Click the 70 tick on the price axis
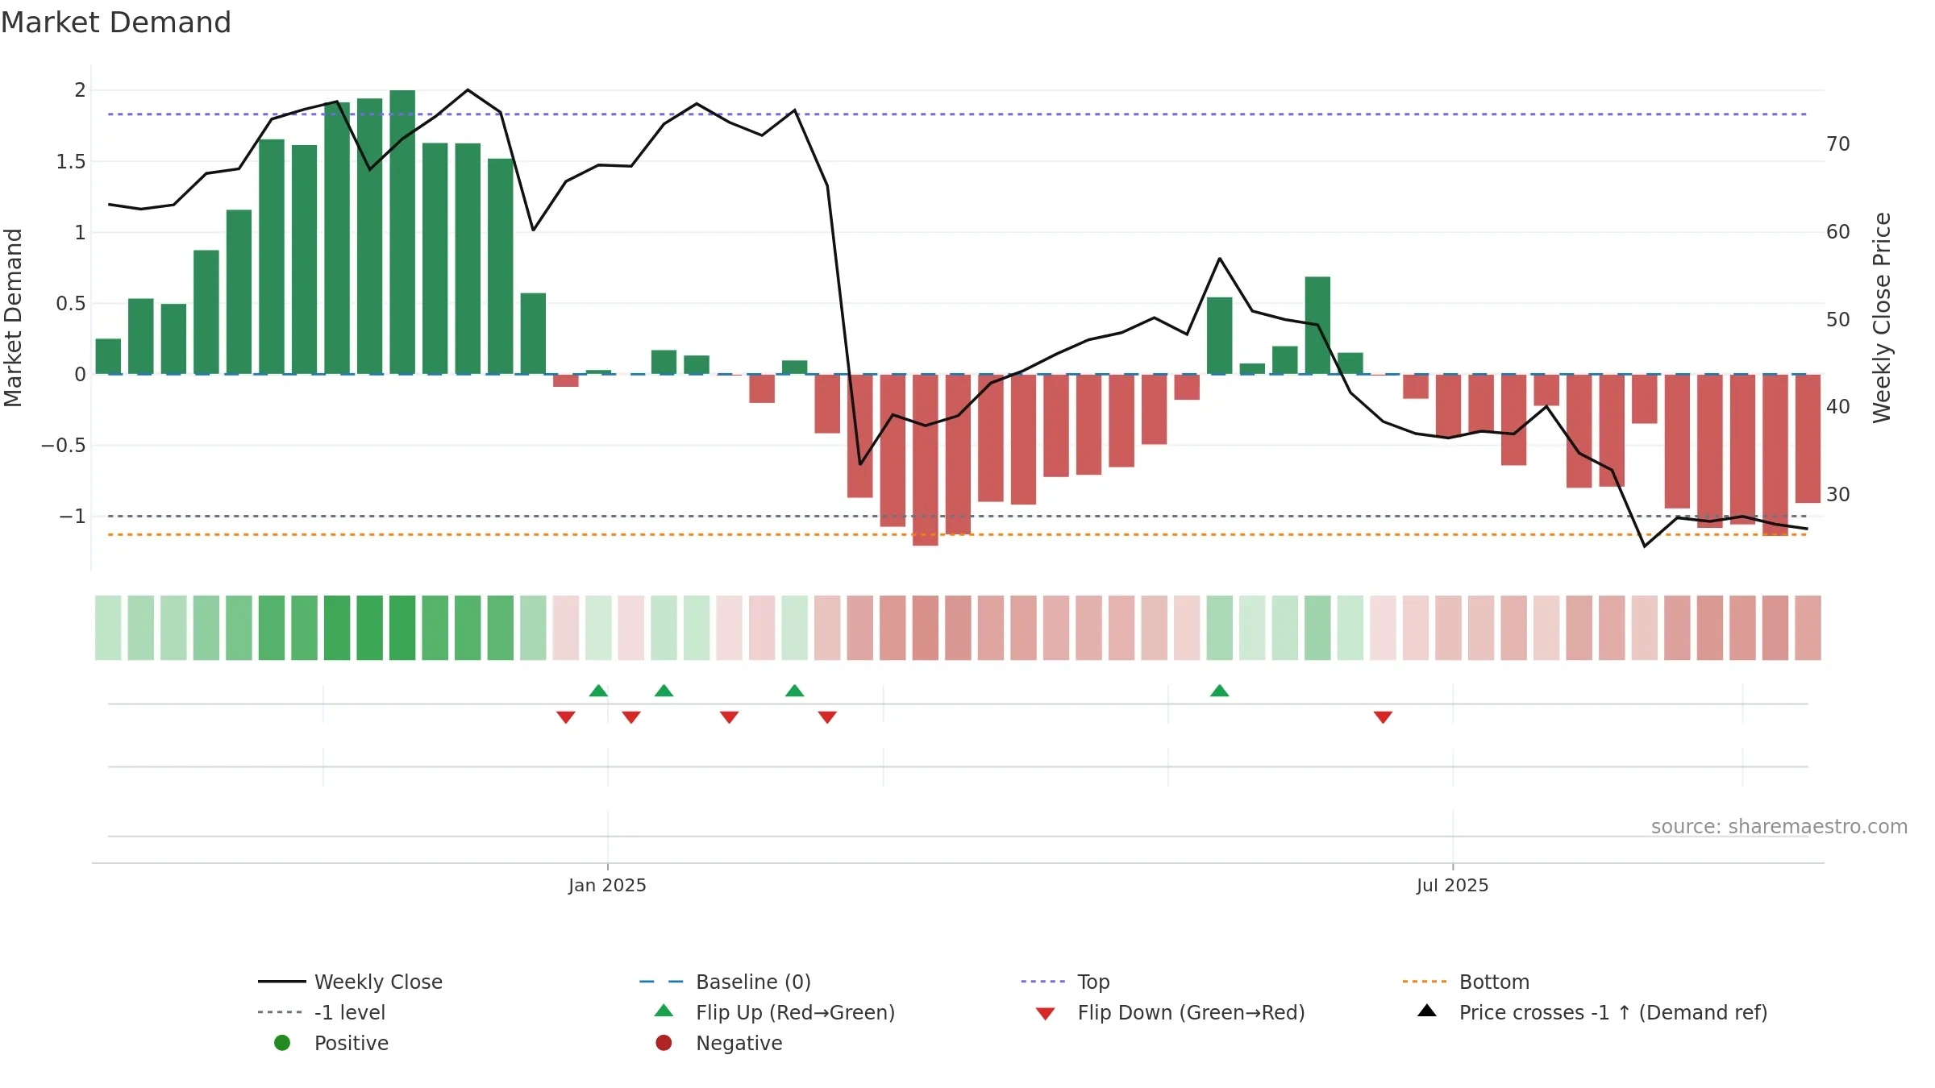The height and width of the screenshot is (1088, 1935). (x=1838, y=144)
